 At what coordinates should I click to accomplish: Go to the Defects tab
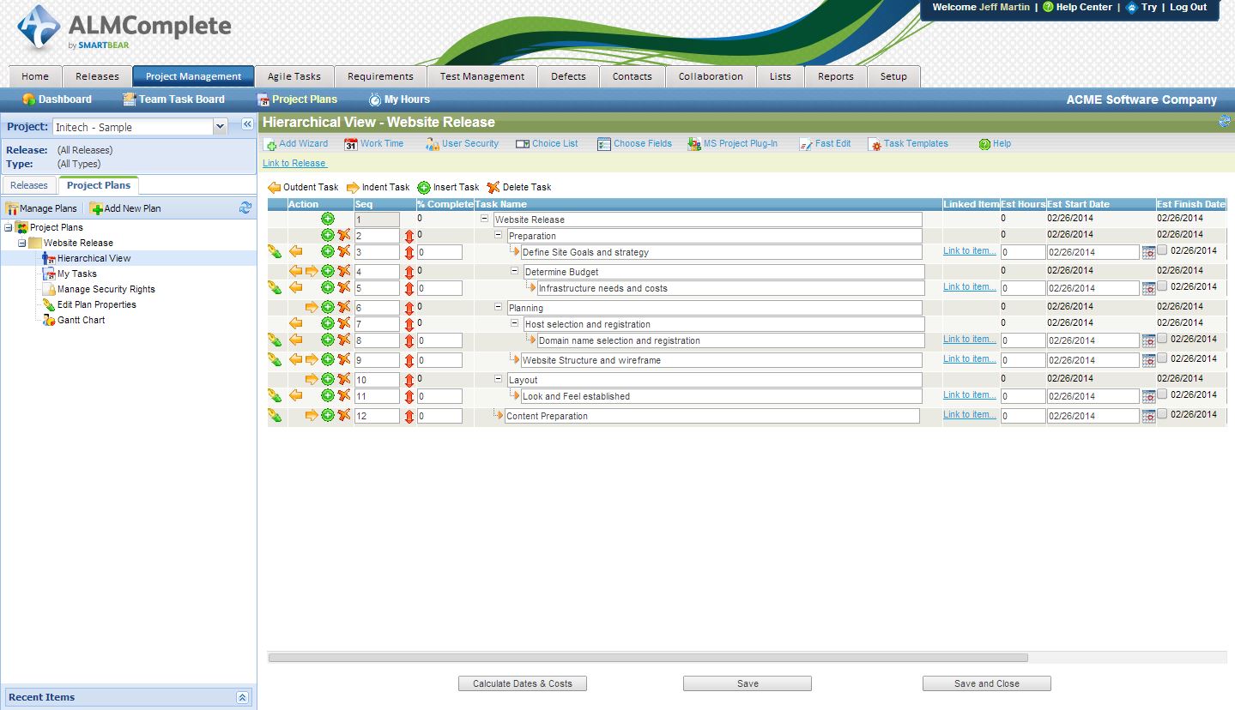568,76
